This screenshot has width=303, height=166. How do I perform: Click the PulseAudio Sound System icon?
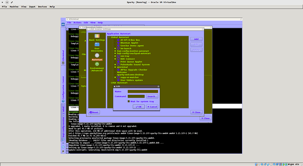click(x=119, y=65)
